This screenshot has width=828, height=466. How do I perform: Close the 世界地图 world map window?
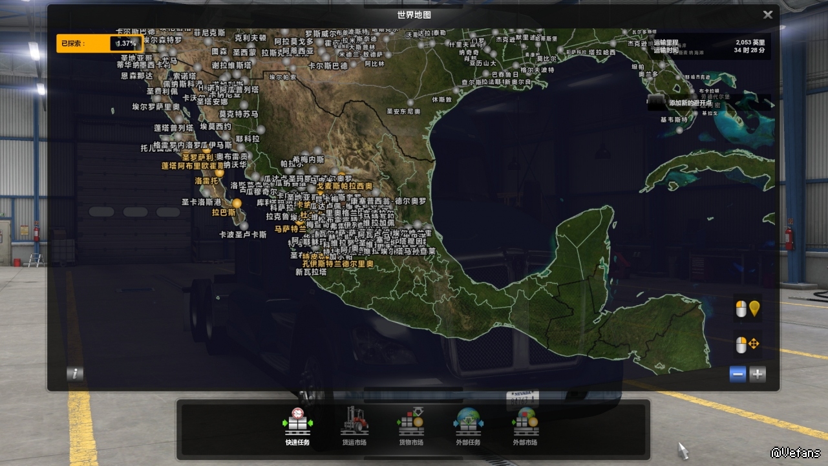767,14
